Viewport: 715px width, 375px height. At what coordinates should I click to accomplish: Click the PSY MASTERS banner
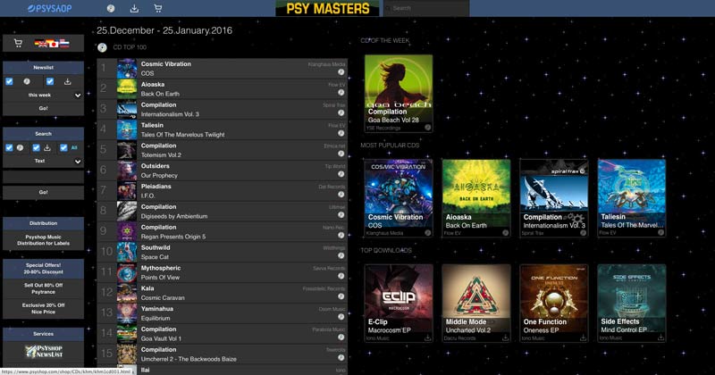coord(327,8)
